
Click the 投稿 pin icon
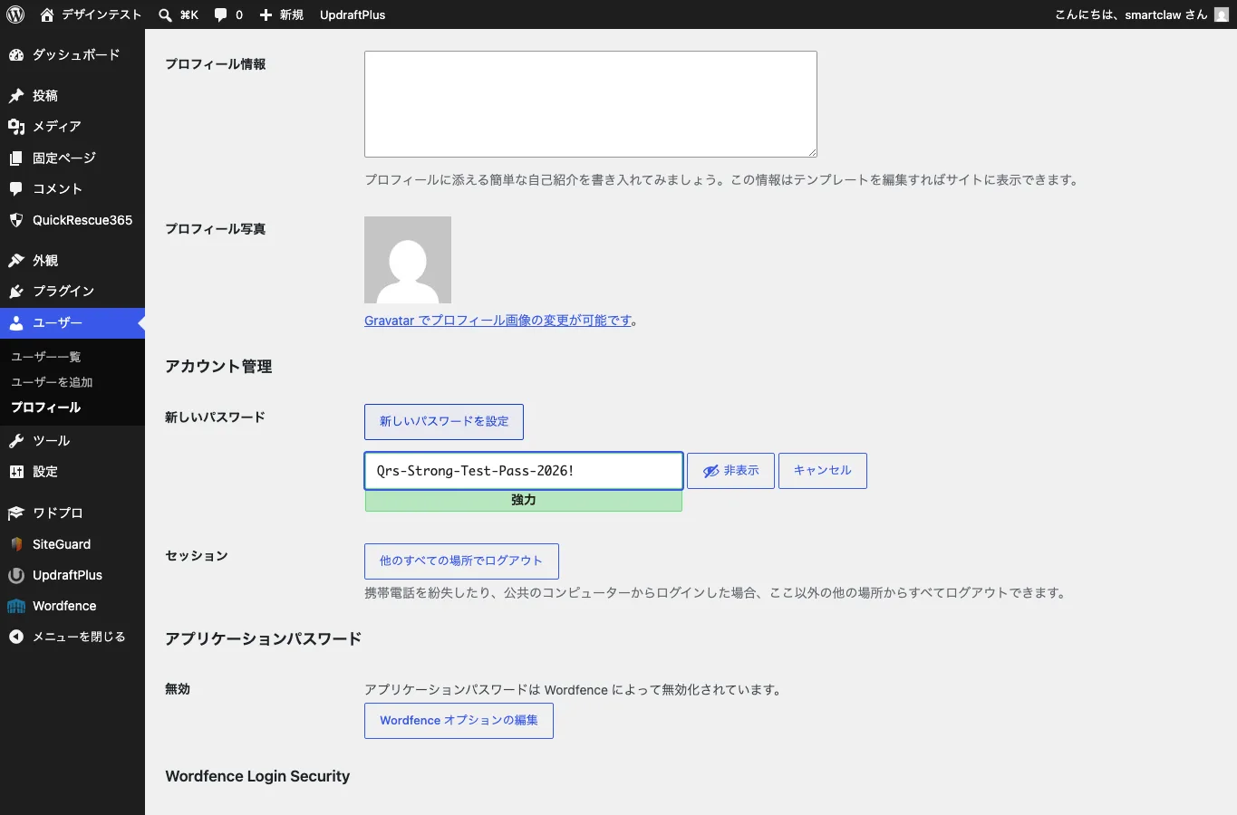16,95
